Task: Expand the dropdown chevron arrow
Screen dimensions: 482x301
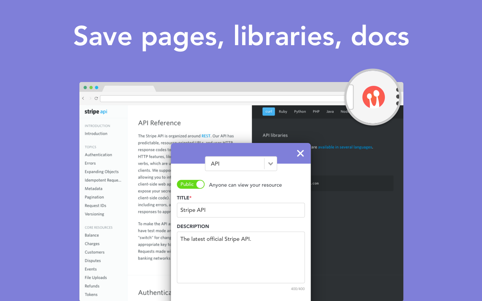Action: pyautogui.click(x=270, y=164)
